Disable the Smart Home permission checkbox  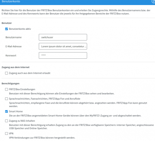7,111
